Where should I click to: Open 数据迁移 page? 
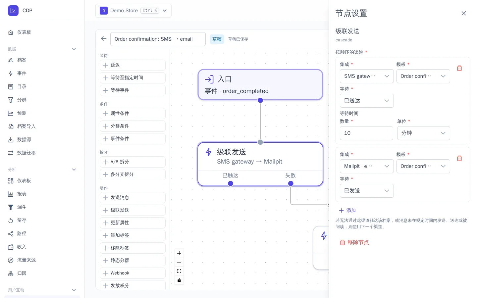point(42,153)
